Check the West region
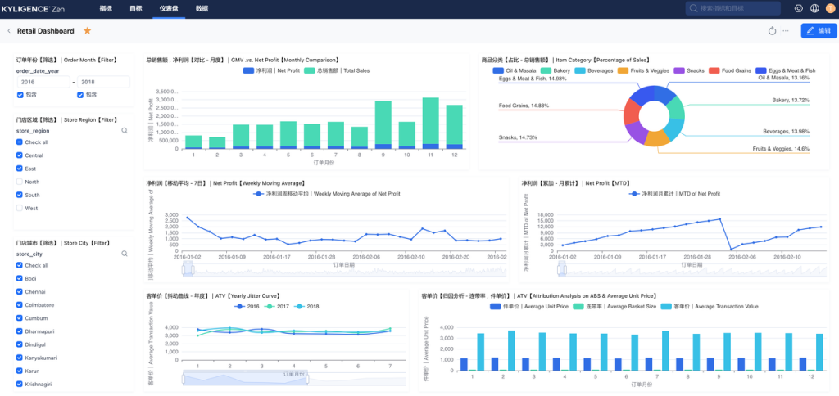Screen dimensions: 839x396 tap(20, 208)
